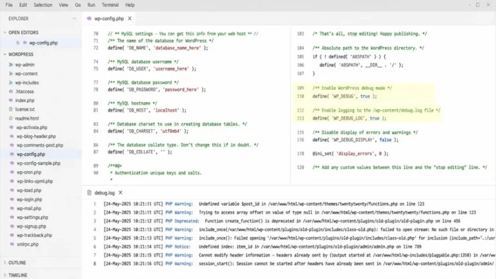Open the File menu
This screenshot has height=279, width=496.
pos(9,5)
